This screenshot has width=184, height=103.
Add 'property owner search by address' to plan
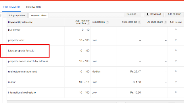click(x=176, y=61)
